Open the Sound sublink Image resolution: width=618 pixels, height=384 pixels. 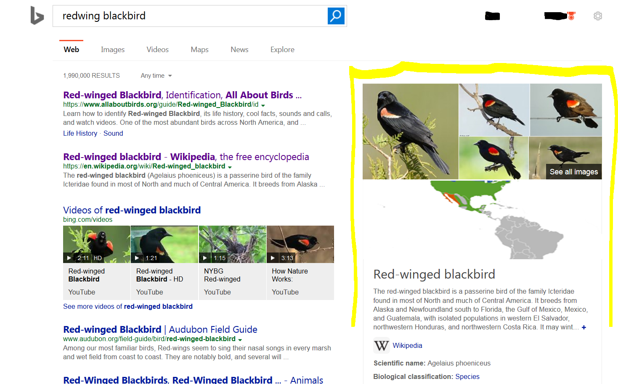point(113,133)
